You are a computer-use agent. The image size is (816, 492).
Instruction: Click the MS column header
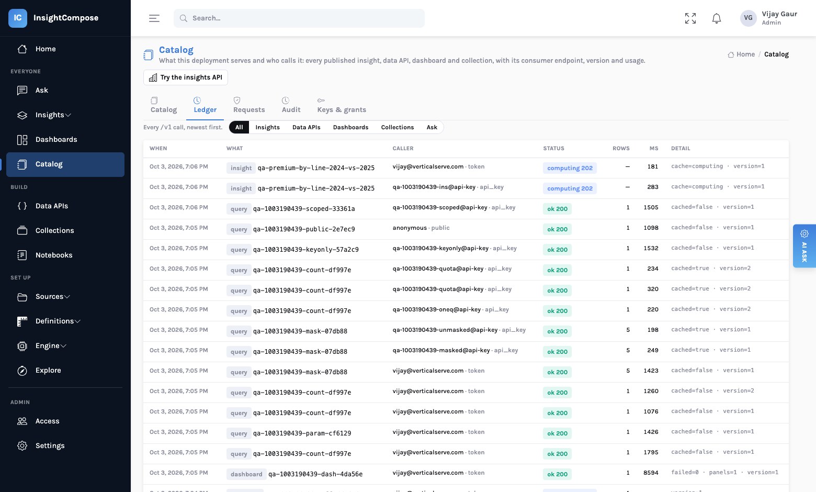[x=654, y=149]
